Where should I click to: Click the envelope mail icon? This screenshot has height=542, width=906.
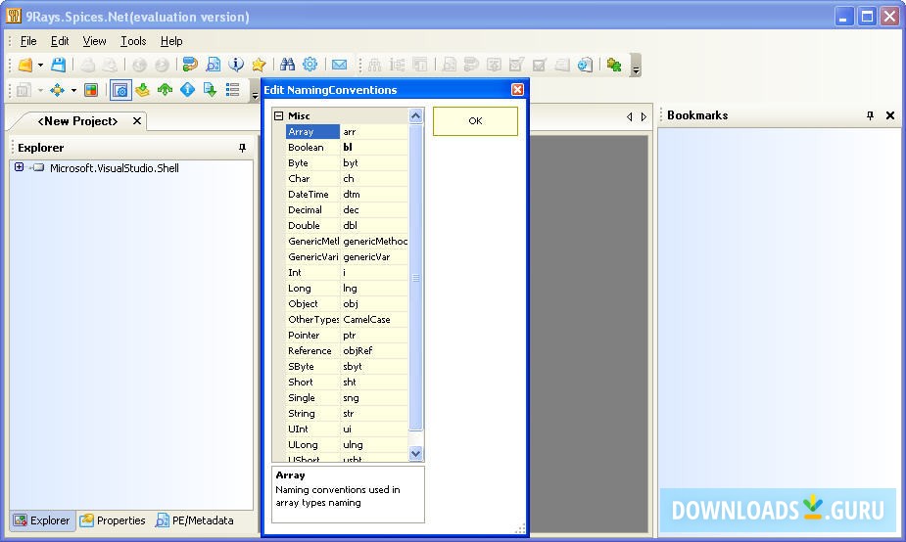(339, 65)
